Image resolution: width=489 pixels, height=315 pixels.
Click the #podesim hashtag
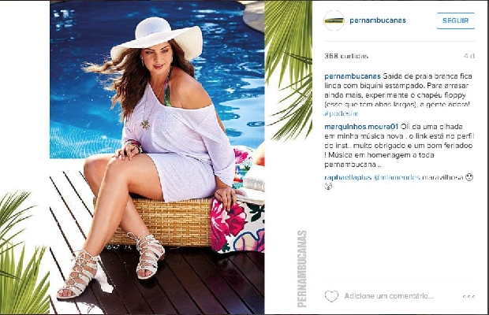coord(342,113)
